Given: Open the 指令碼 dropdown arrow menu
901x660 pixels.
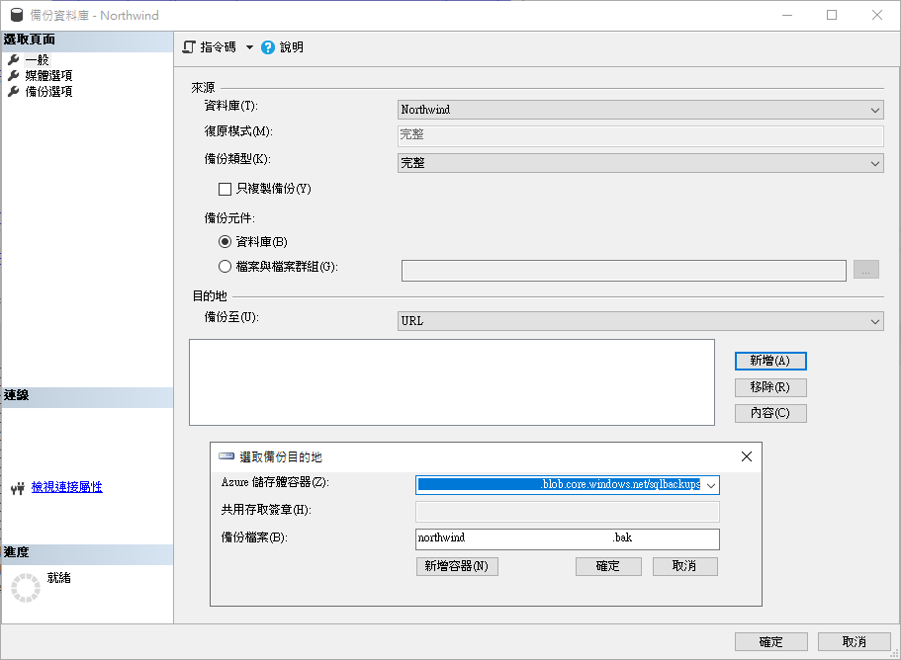Looking at the screenshot, I should (249, 47).
